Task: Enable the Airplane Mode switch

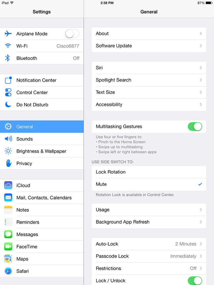Action: tap(72, 34)
